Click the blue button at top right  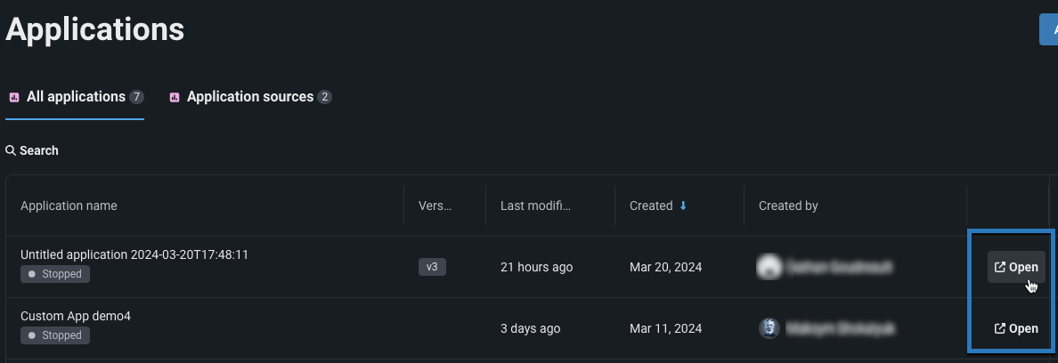[1049, 28]
